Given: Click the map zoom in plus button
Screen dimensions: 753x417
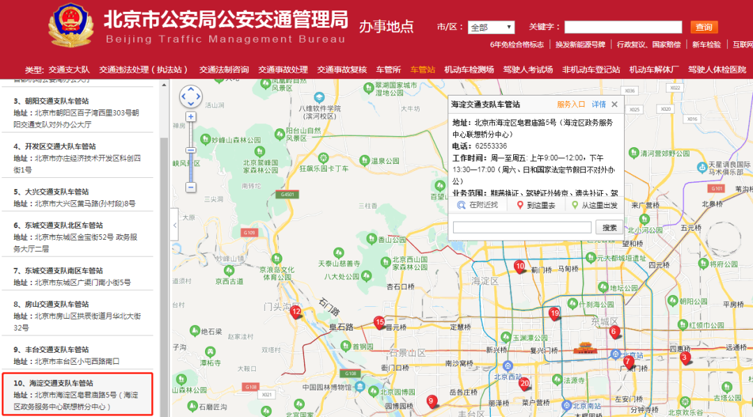Looking at the screenshot, I should tap(190, 116).
